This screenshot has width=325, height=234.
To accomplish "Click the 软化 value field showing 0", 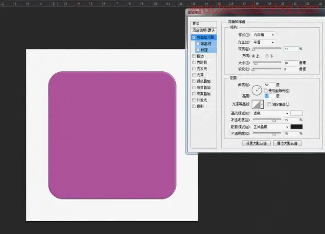I will coord(291,69).
